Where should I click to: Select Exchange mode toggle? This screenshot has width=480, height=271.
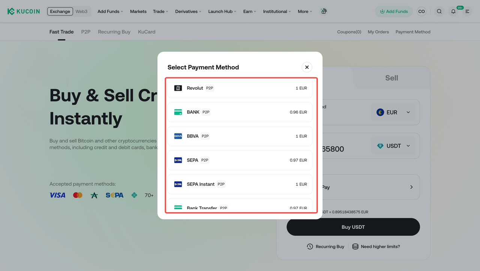click(x=60, y=11)
